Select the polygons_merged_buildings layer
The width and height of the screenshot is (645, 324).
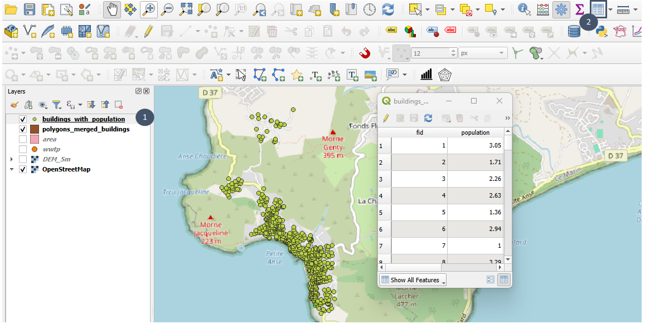pos(86,129)
